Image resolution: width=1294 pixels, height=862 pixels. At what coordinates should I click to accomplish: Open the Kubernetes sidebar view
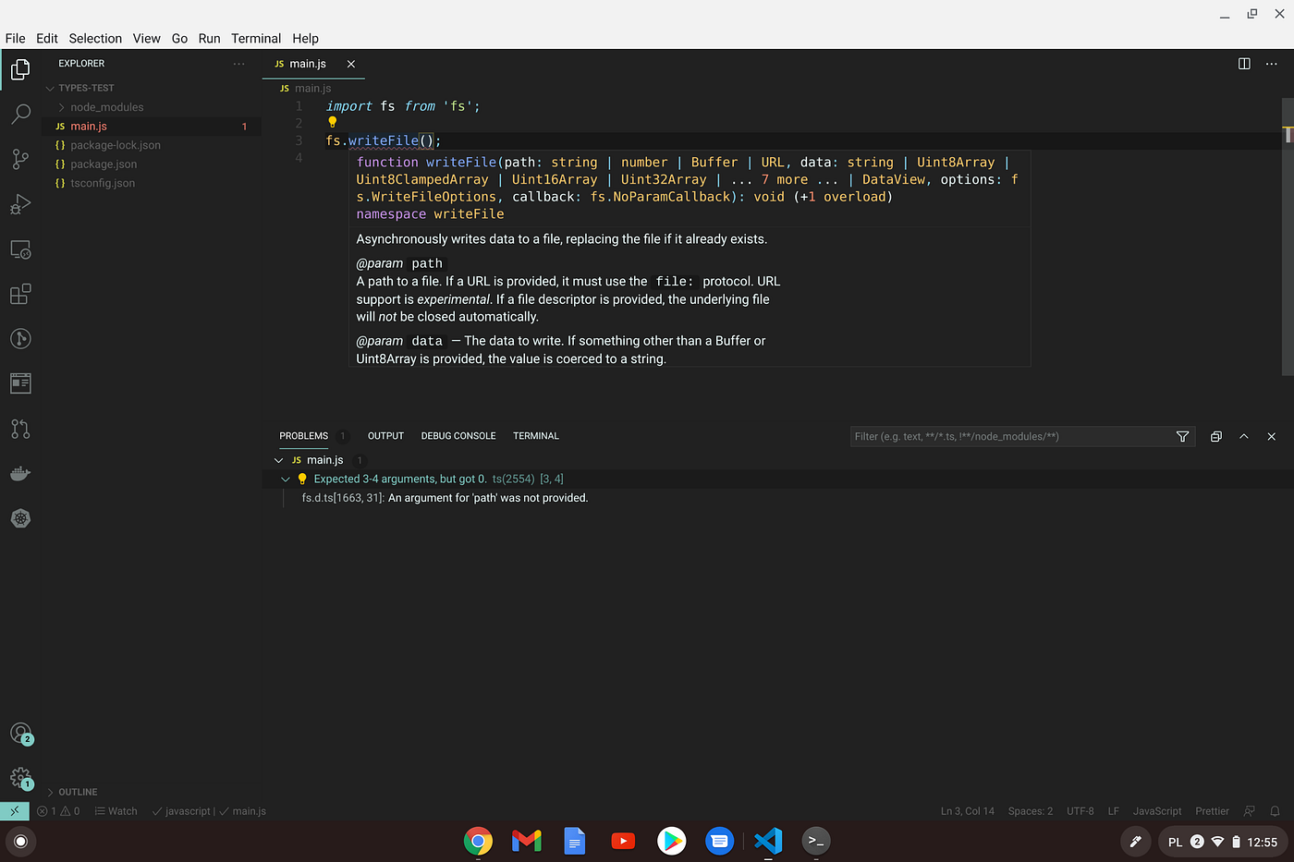(x=20, y=518)
